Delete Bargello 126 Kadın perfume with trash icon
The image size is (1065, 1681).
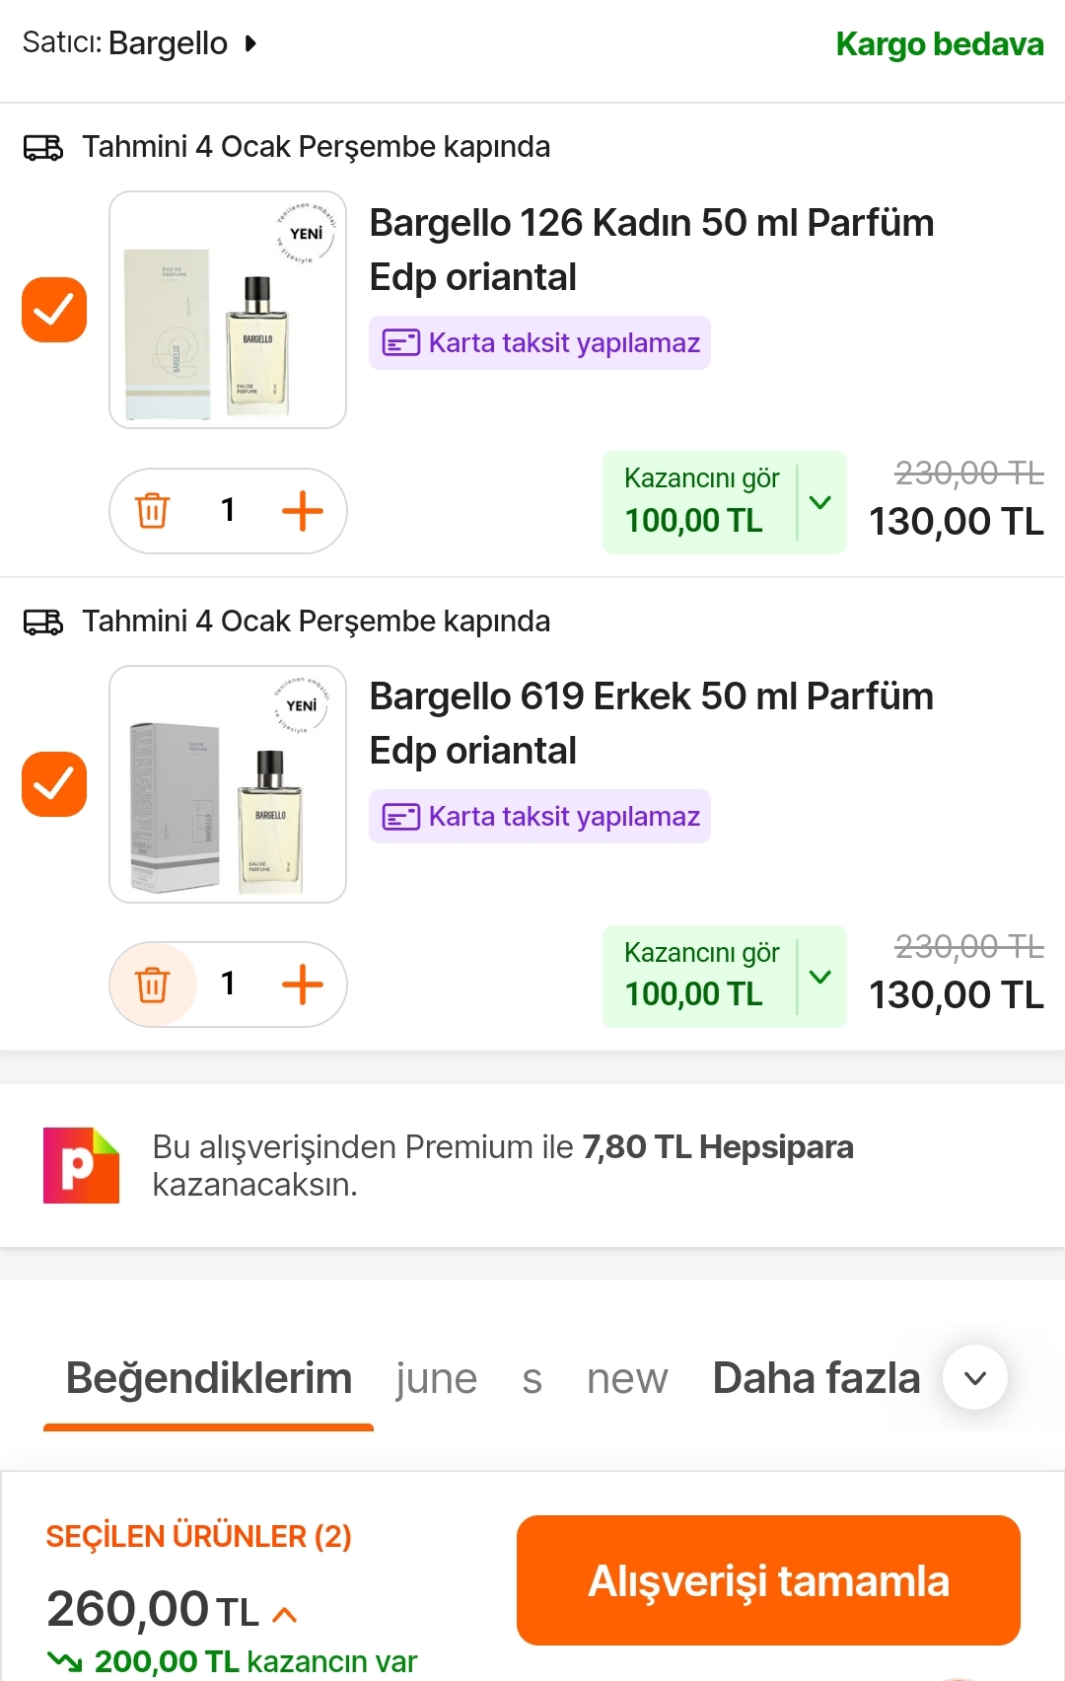point(153,511)
